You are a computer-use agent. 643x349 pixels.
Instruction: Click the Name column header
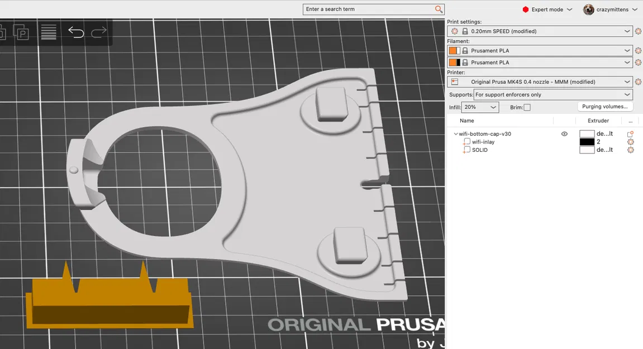[466, 121]
